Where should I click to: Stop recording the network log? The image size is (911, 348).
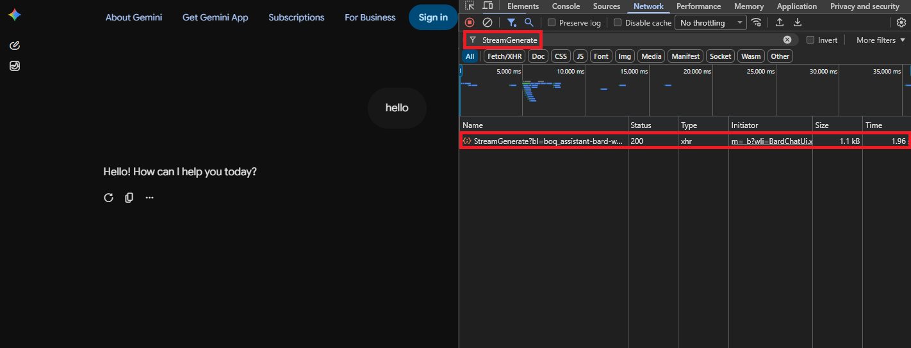point(470,22)
